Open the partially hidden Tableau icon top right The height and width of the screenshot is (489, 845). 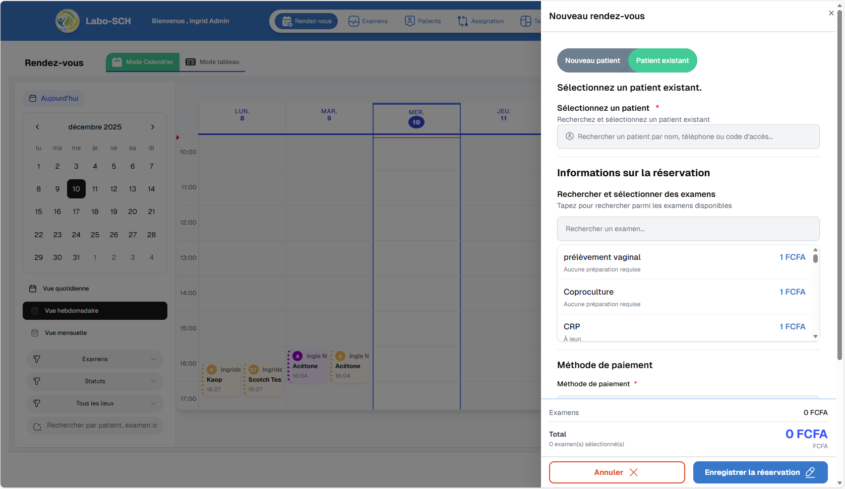click(526, 21)
